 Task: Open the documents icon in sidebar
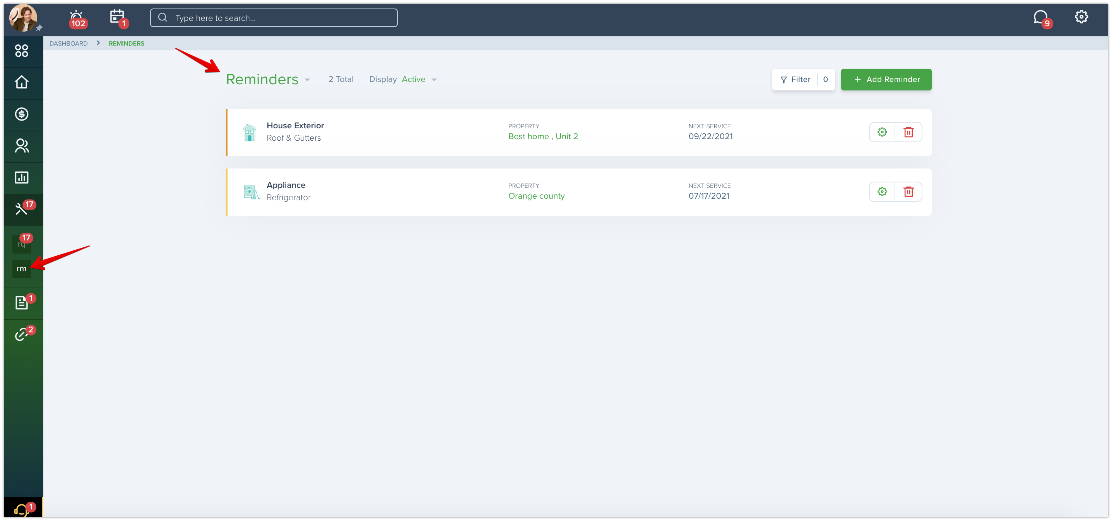pos(22,302)
